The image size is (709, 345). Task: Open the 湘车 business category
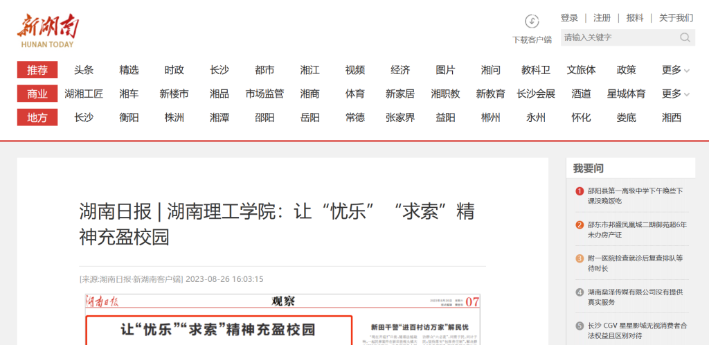pos(129,94)
